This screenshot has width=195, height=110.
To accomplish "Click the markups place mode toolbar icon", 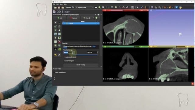I will 141,7.
